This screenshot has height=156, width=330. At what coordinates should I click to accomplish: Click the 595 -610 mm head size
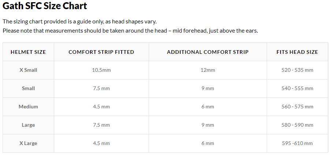pos(297,144)
